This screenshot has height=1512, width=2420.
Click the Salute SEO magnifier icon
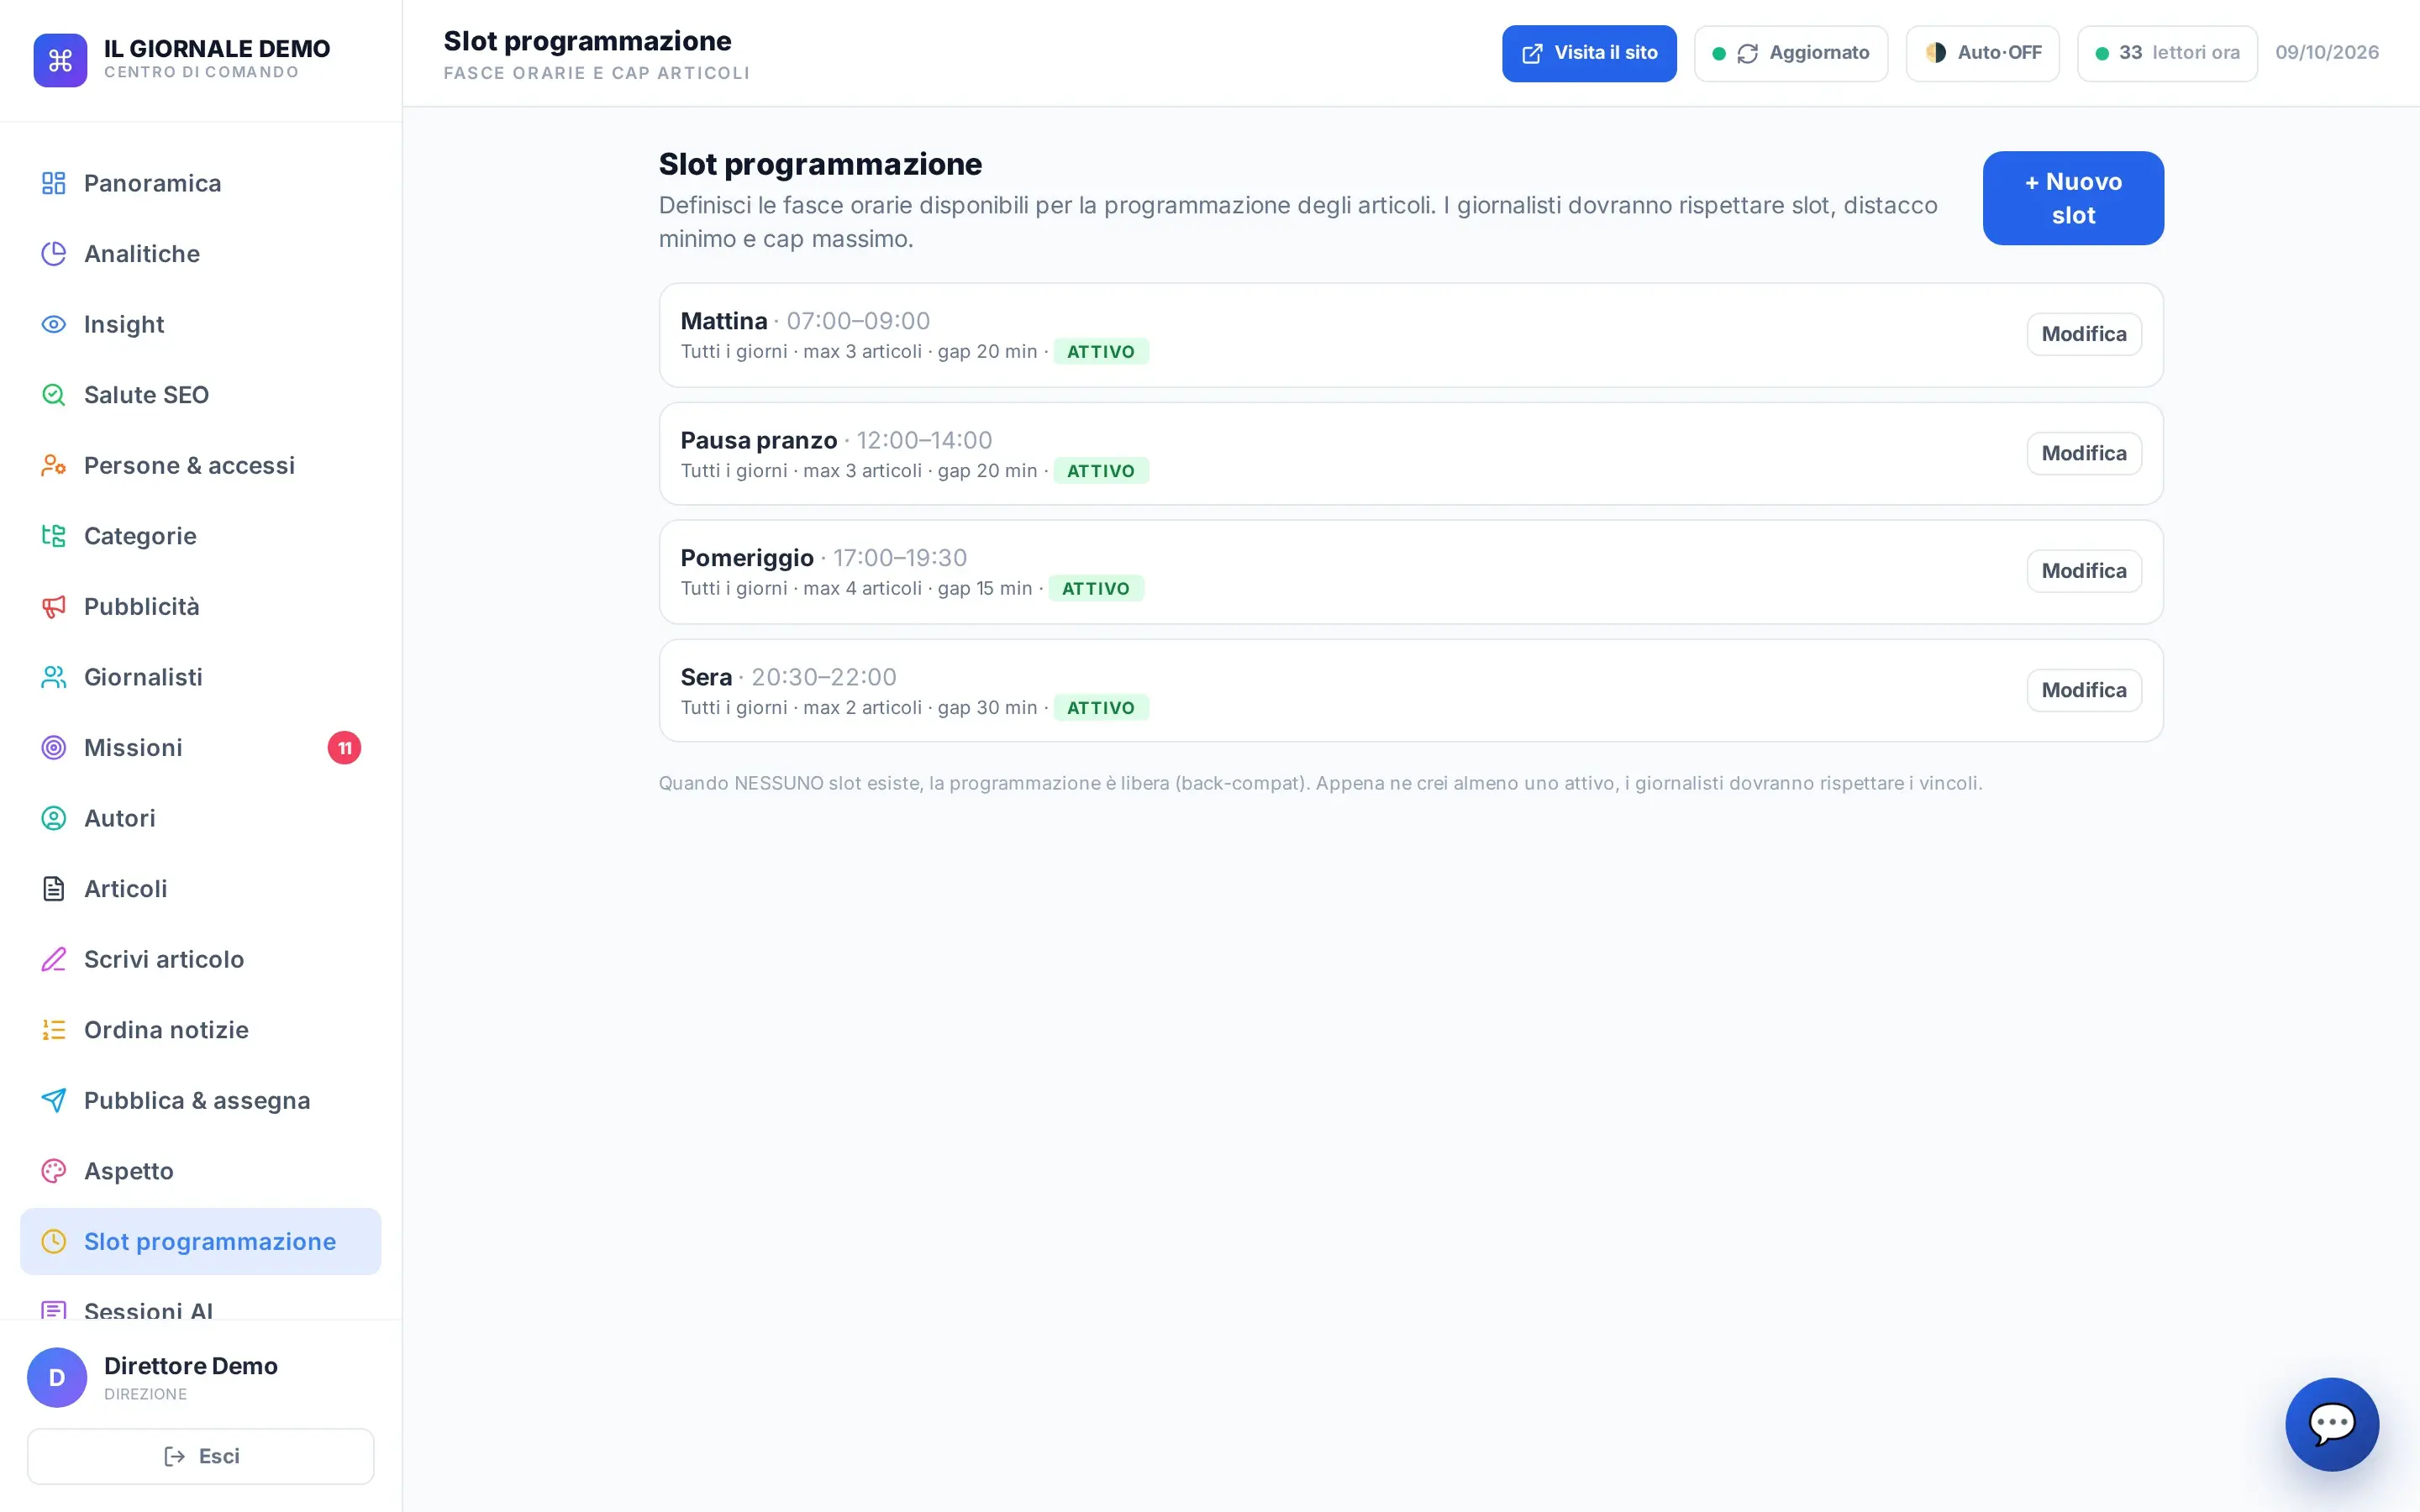(x=54, y=395)
